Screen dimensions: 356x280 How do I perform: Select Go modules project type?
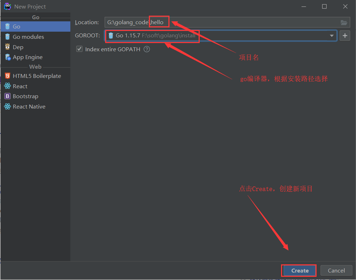[x=35, y=37]
